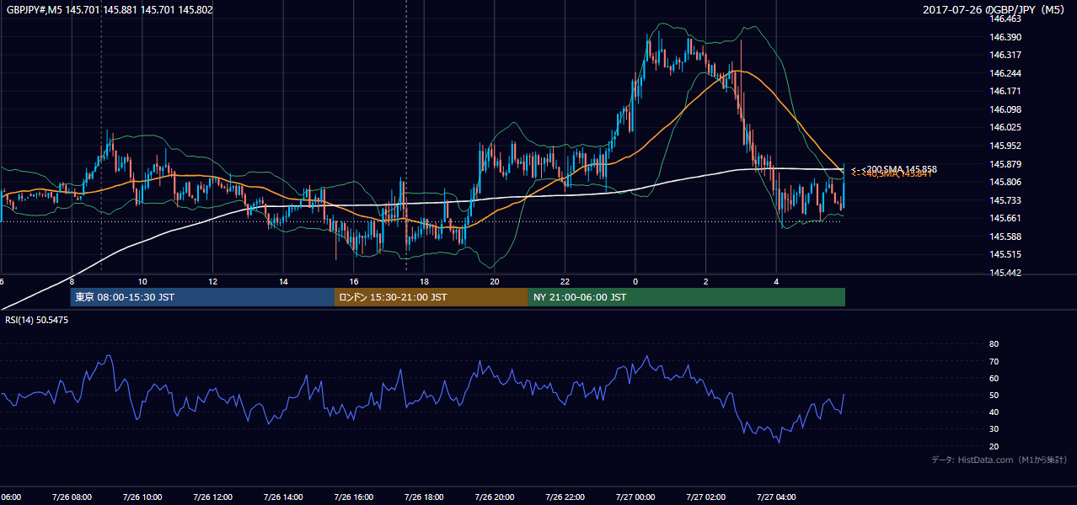Click the 7/26 10:00 label on bottom time axis

pyautogui.click(x=142, y=497)
